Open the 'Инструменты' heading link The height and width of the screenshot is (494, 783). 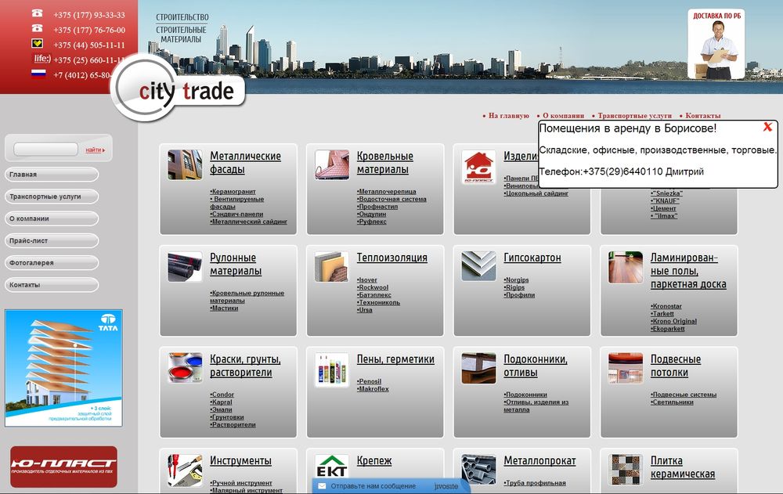point(240,461)
